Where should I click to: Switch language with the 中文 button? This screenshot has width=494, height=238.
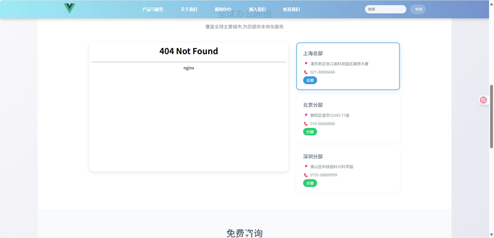tap(418, 9)
